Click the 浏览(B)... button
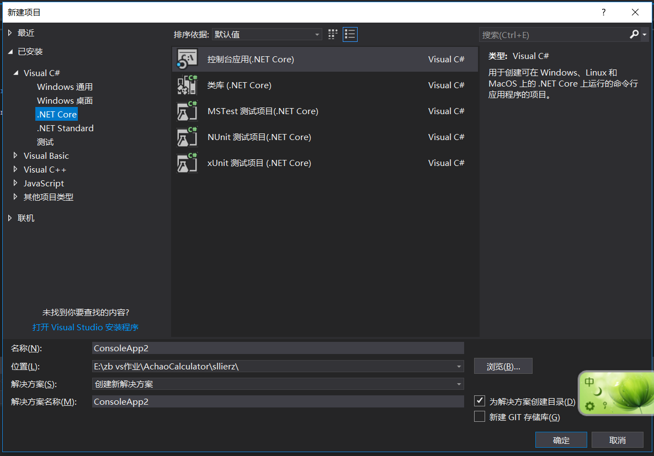Viewport: 654px width, 456px height. 503,366
